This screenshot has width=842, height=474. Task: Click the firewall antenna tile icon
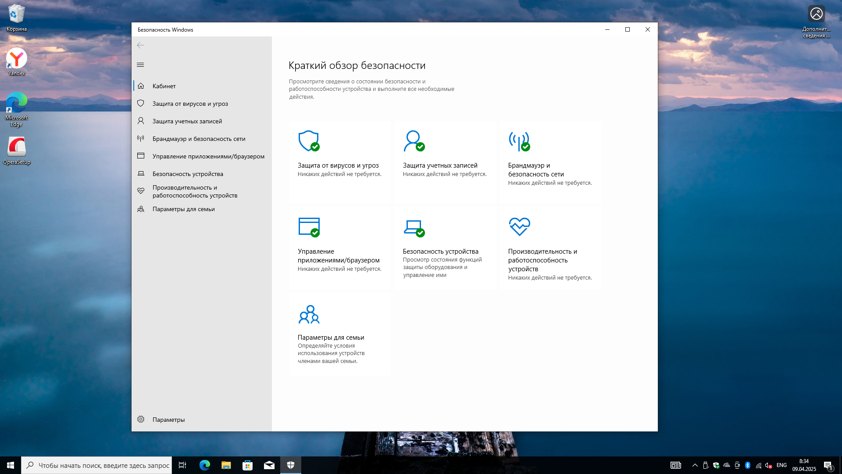point(519,141)
